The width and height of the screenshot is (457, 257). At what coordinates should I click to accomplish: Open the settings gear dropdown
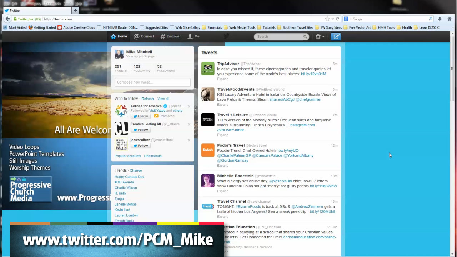[320, 36]
